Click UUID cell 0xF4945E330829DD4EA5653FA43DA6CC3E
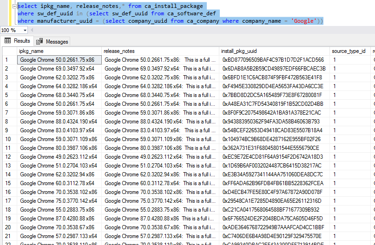The height and width of the screenshot is (245, 375). point(274,86)
